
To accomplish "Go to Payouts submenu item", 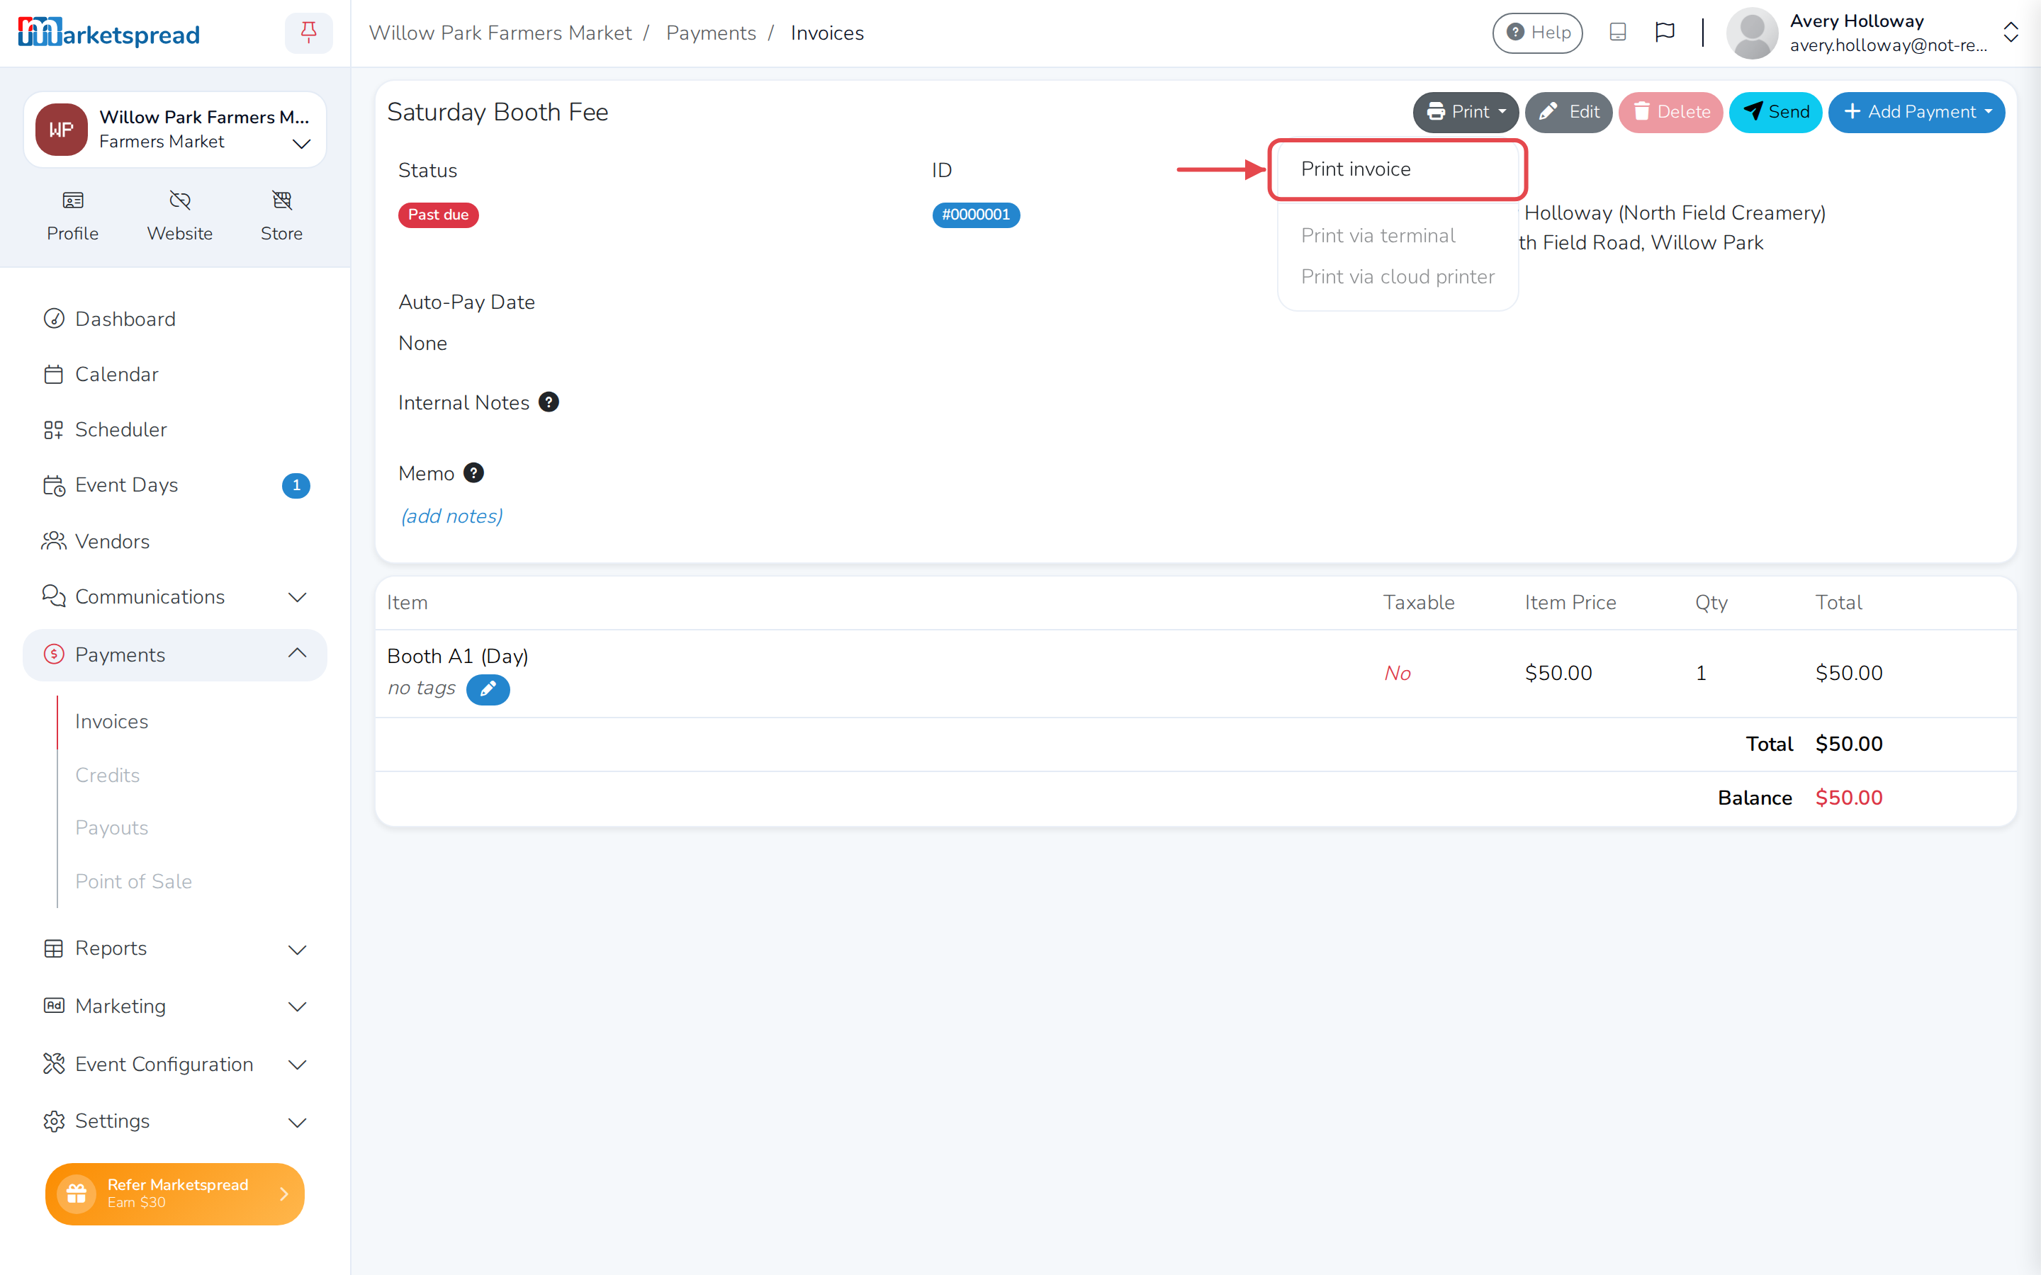I will 111,828.
